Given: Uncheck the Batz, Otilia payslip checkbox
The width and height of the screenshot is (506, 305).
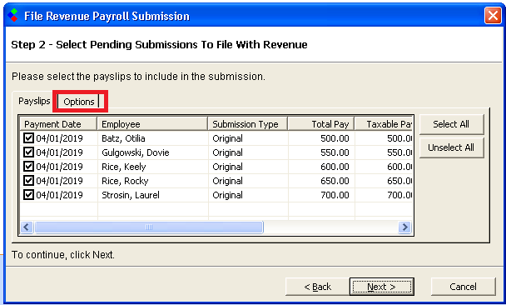Looking at the screenshot, I should (x=29, y=138).
